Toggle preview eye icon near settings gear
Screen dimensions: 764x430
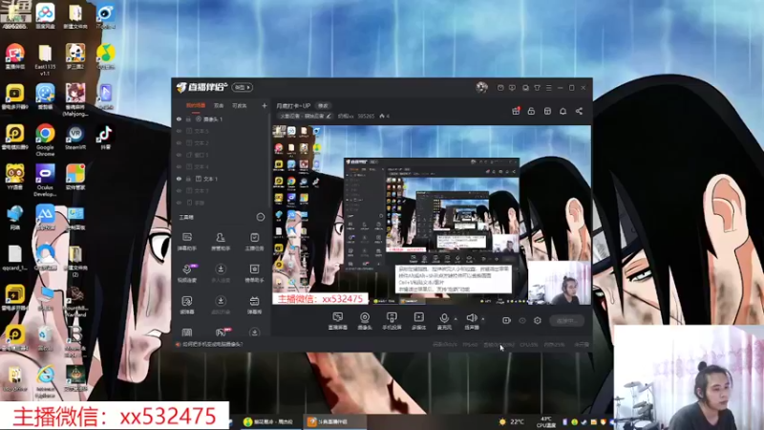pyautogui.click(x=522, y=320)
